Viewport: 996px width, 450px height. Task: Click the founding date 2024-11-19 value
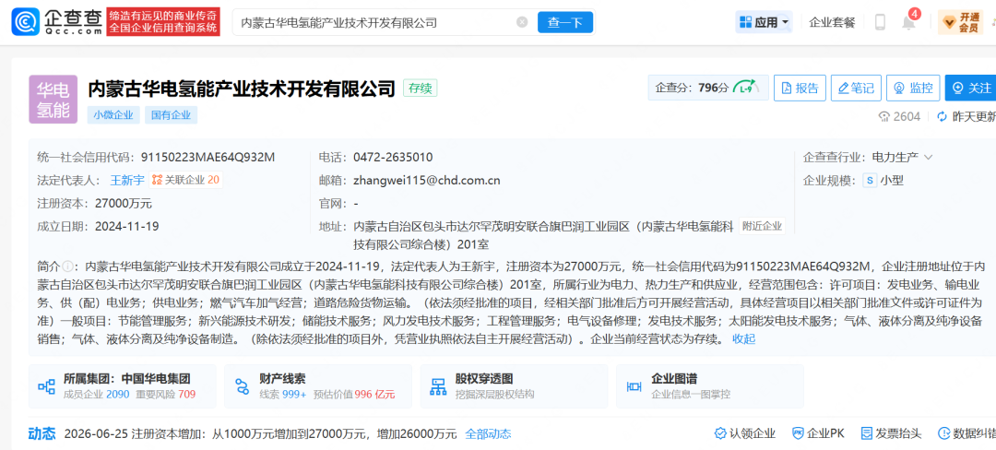point(126,227)
